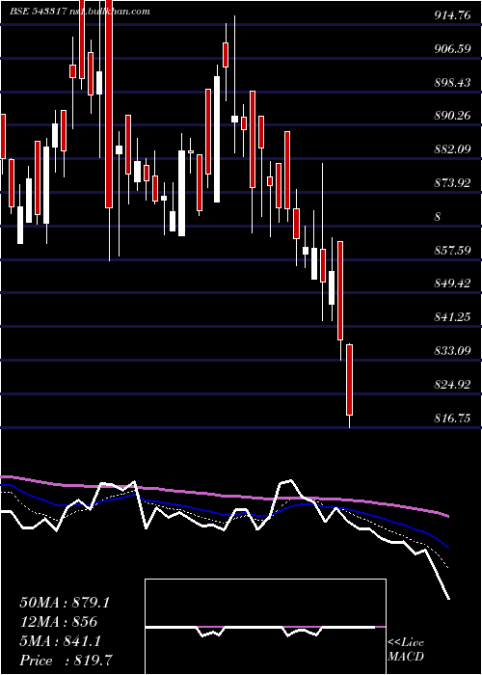Click the BSE 543317 chart title
The width and height of the screenshot is (482, 675).
(x=80, y=12)
